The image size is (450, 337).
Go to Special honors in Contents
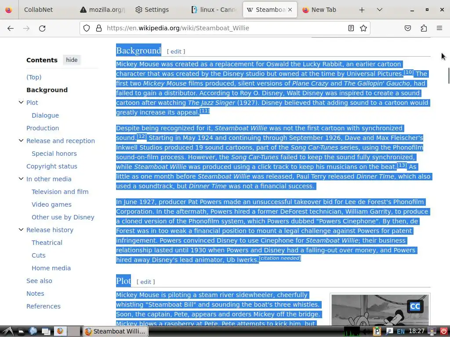point(54,154)
